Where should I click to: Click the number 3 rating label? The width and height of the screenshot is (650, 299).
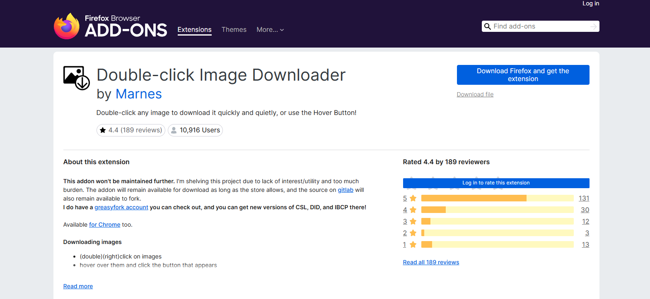[x=405, y=222]
